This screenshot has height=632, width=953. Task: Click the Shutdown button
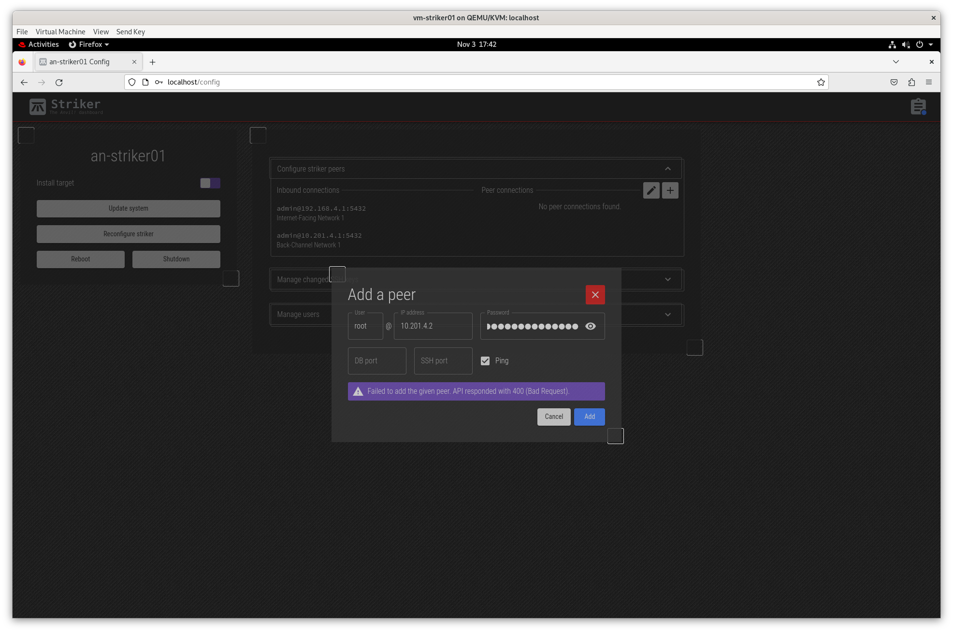[176, 259]
